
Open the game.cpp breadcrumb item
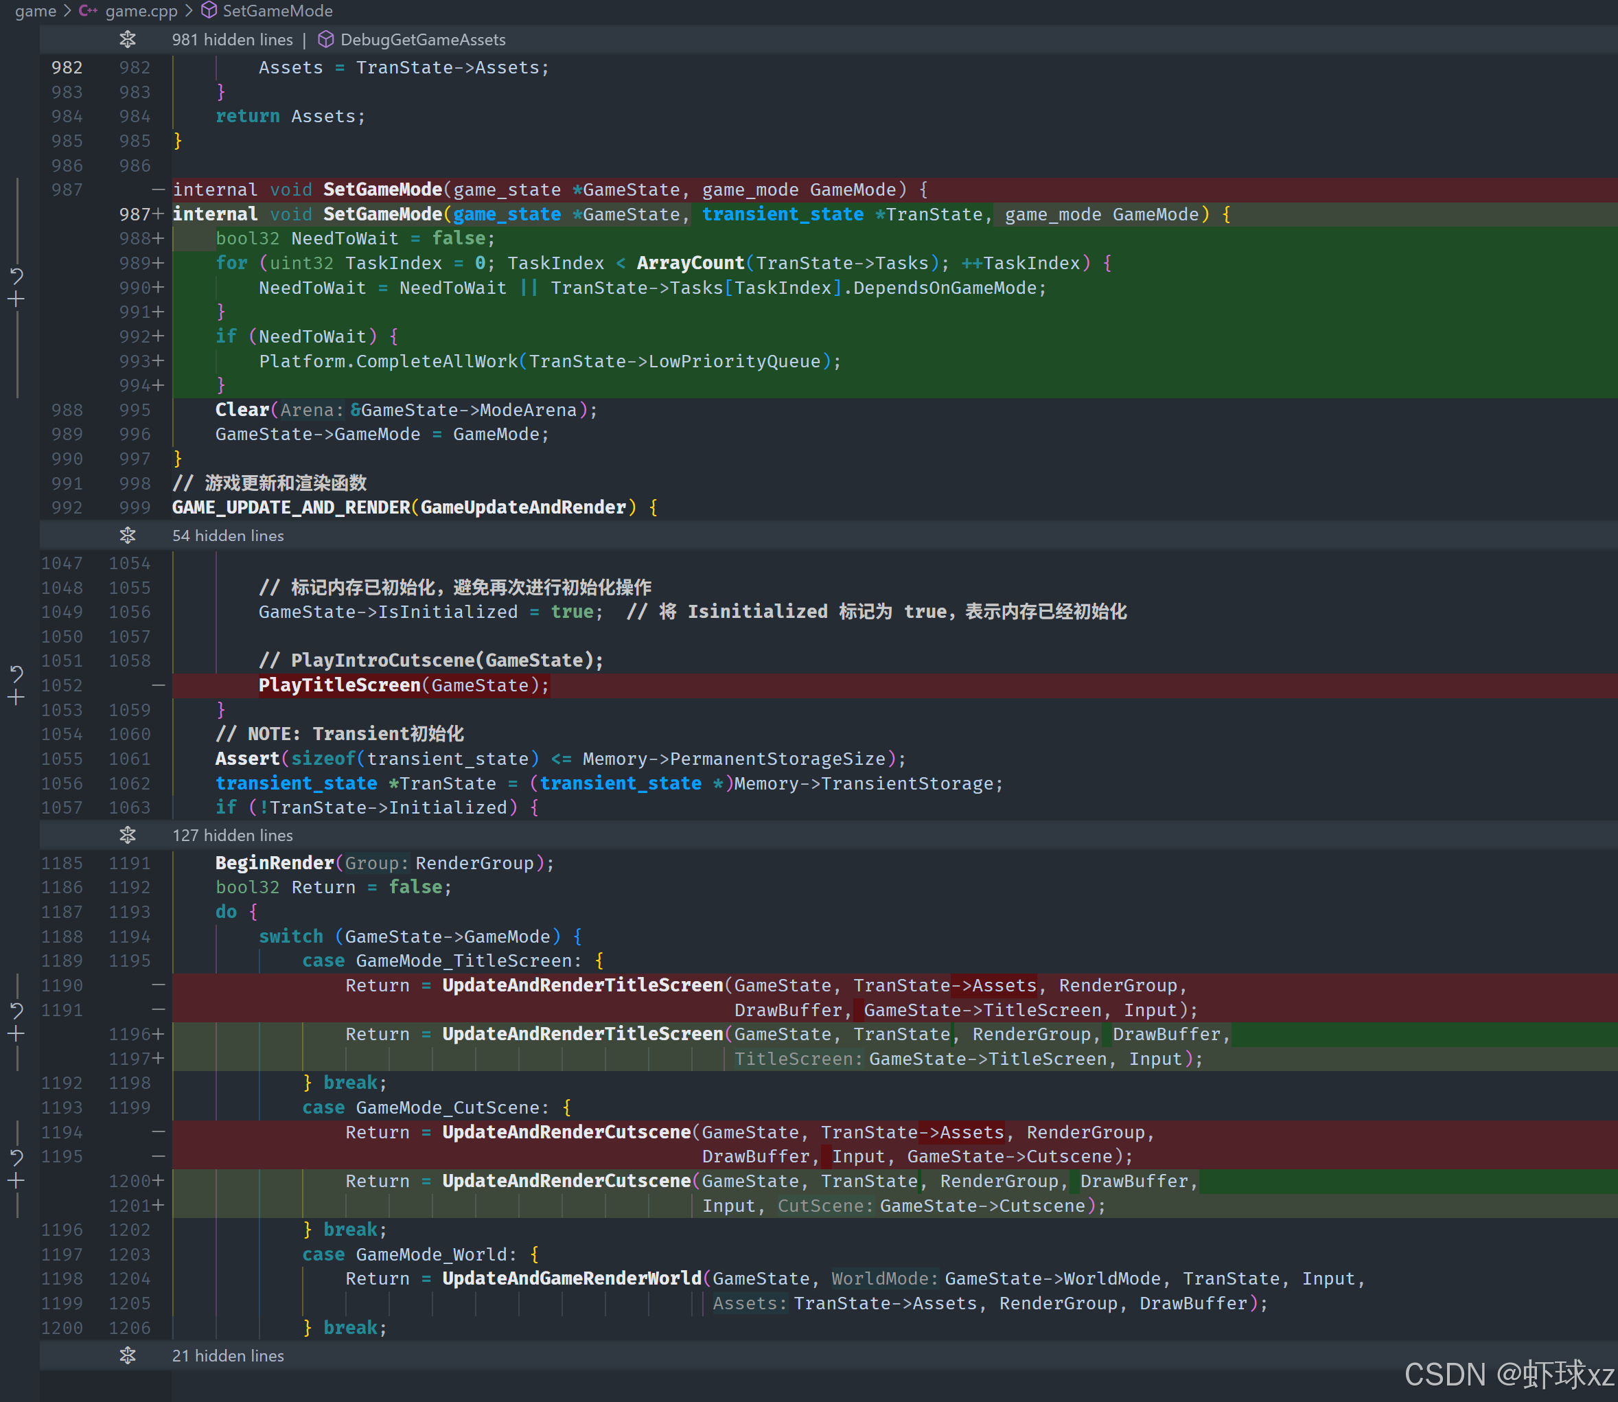tap(141, 11)
